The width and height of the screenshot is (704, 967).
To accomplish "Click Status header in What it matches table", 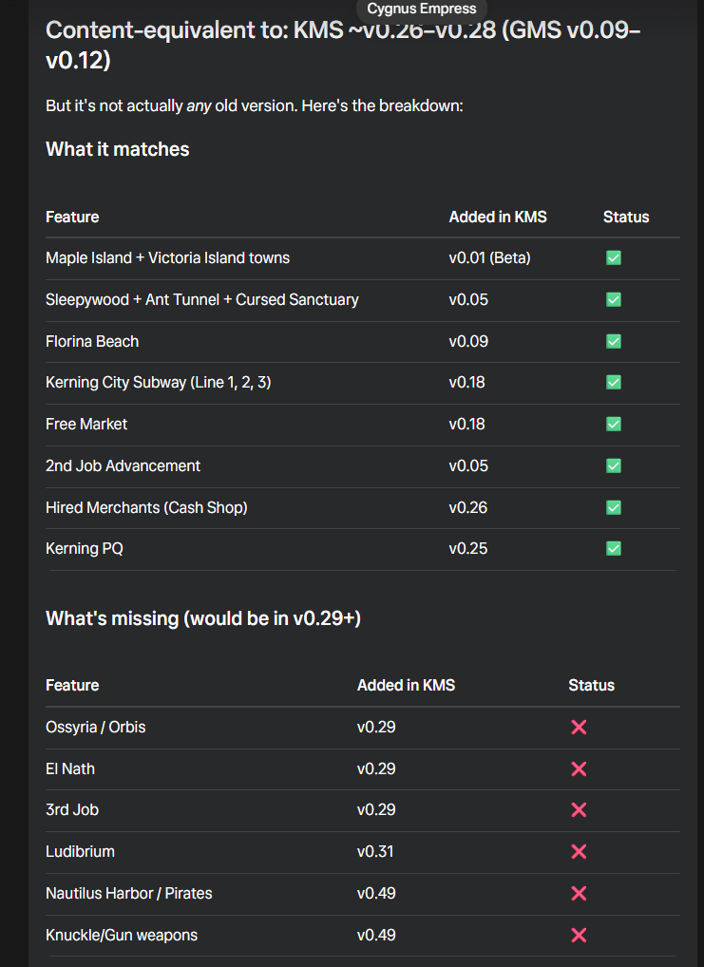I will point(626,217).
